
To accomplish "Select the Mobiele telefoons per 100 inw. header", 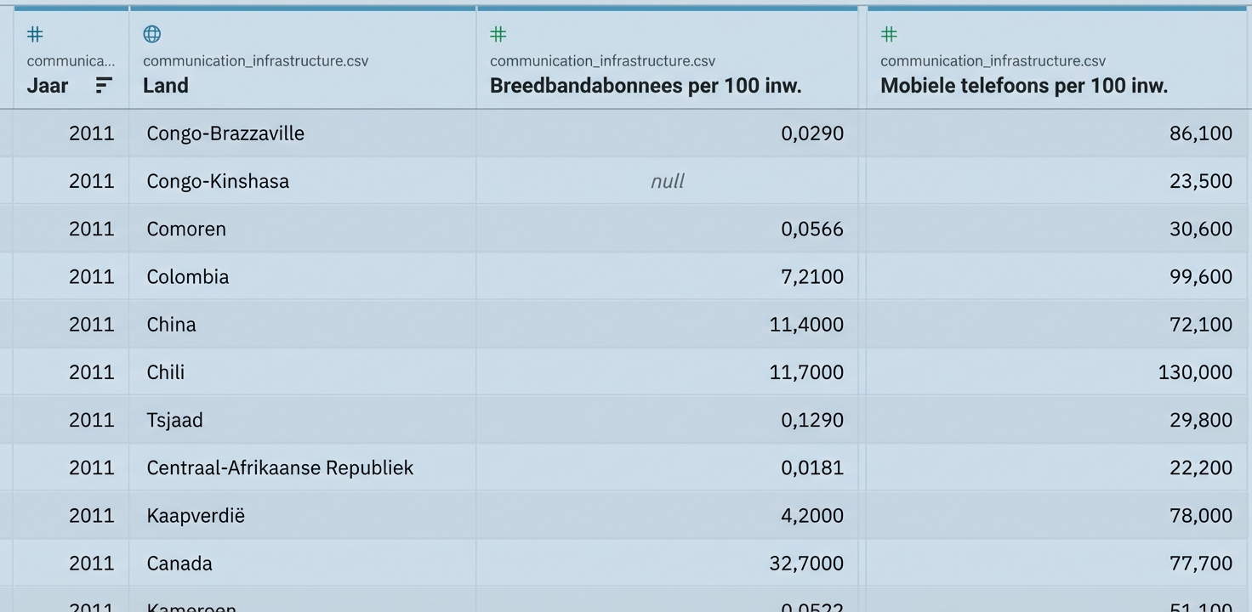I will pos(1024,85).
